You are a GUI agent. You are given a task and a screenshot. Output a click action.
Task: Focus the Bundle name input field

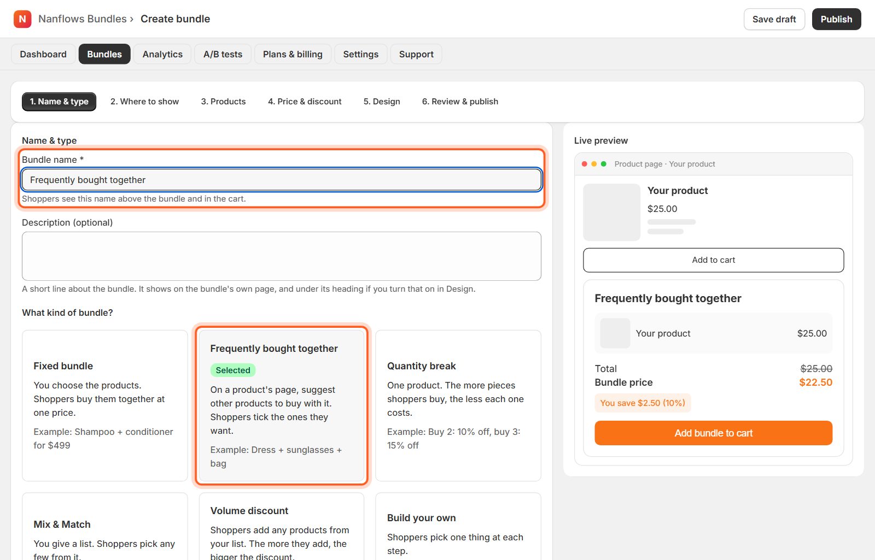[x=282, y=180]
